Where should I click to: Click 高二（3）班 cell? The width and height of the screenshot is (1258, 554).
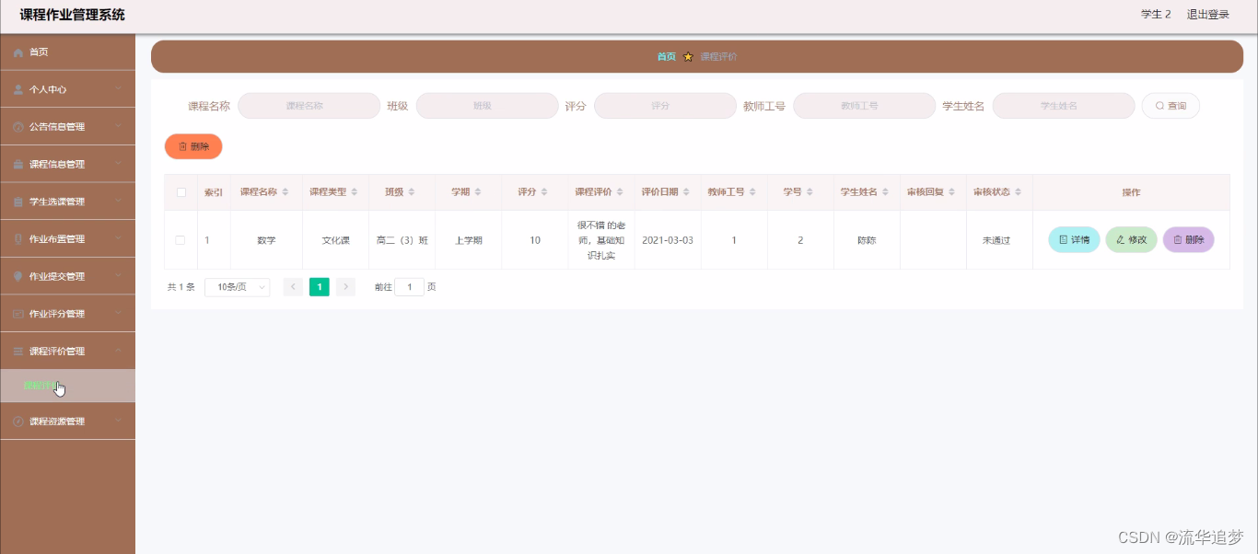point(402,240)
